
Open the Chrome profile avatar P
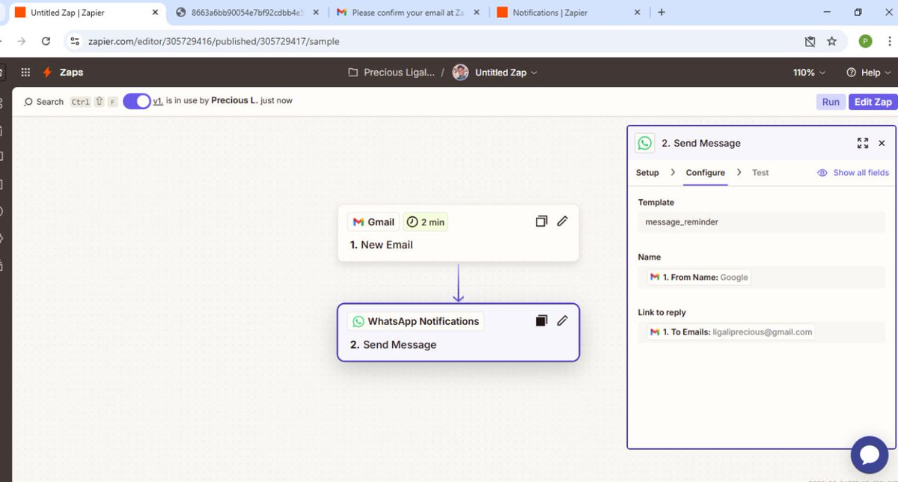[866, 42]
